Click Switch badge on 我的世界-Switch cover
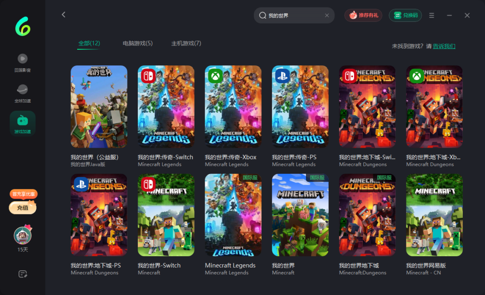The width and height of the screenshot is (485, 295). (x=148, y=184)
